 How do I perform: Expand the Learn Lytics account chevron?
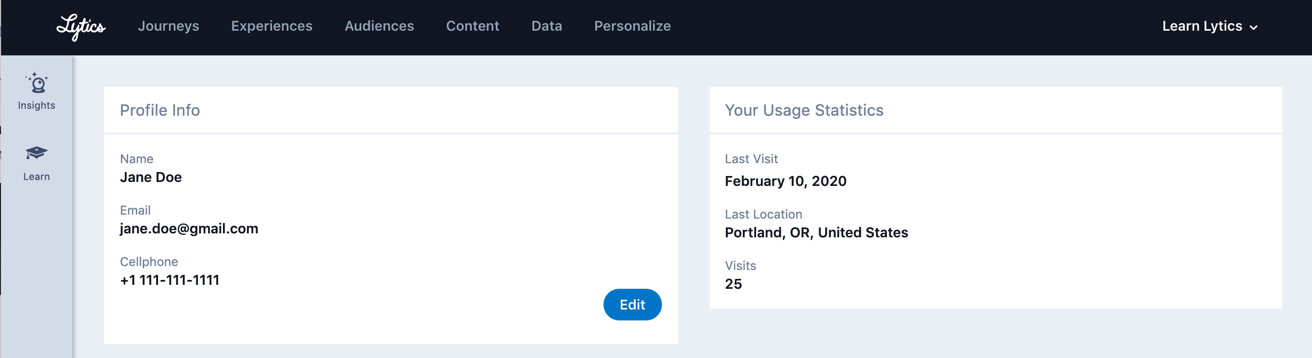(1254, 28)
